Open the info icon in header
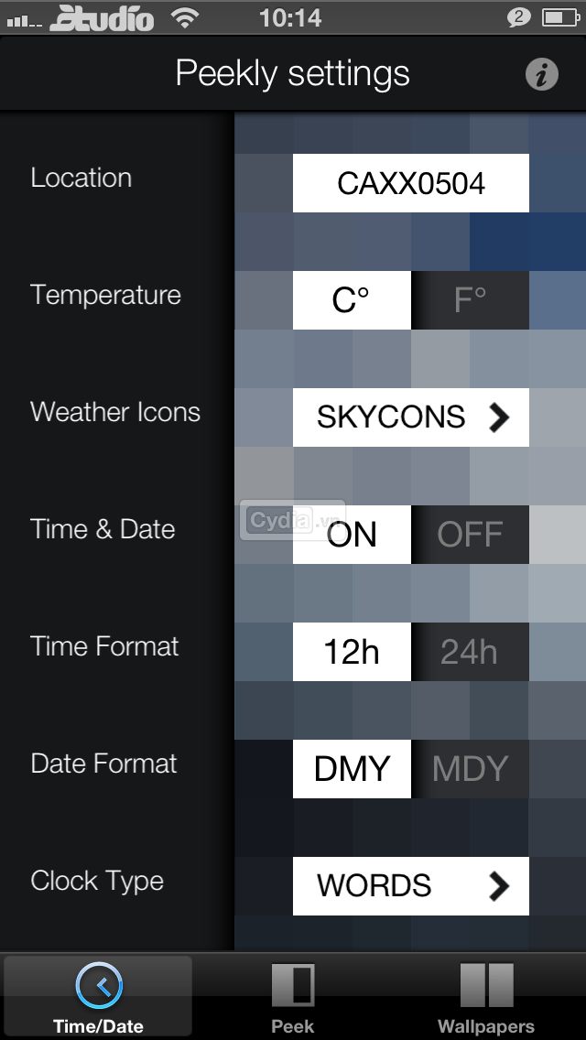 541,74
